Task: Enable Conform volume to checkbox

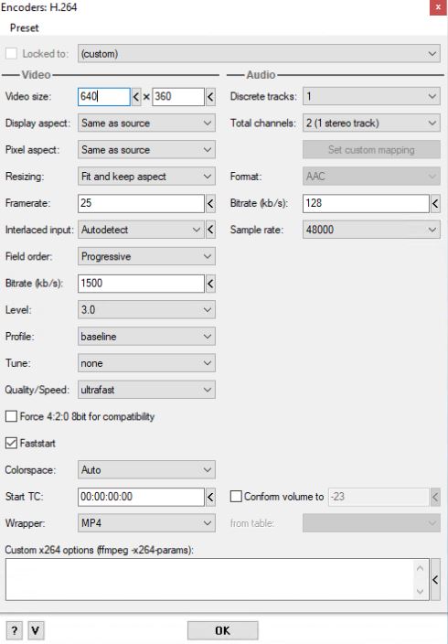Action: pyautogui.click(x=236, y=497)
